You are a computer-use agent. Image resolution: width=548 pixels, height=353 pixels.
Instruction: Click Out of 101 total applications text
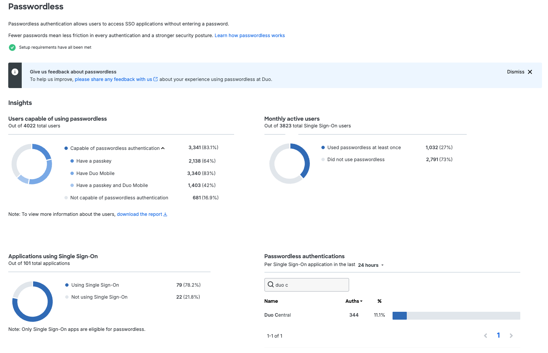coord(39,263)
